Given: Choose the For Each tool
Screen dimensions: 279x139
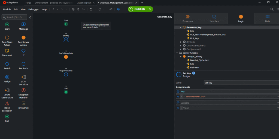Looking at the screenshot, I should [23, 66].
